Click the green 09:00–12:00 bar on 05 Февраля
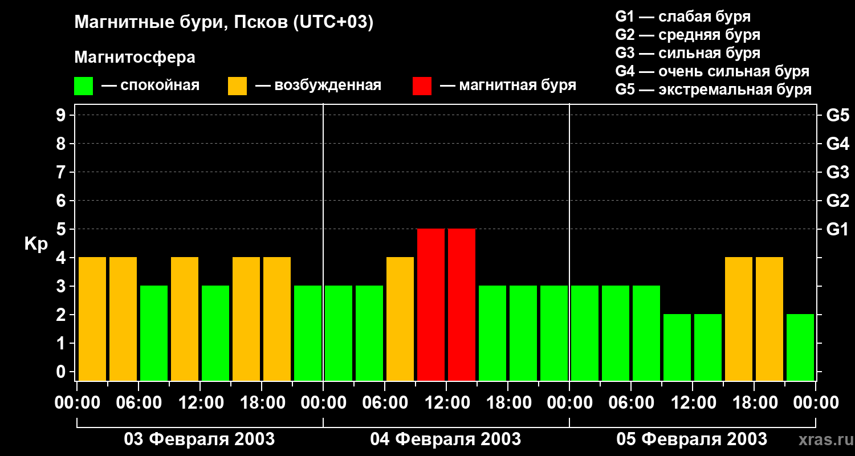855x456 pixels. click(677, 347)
